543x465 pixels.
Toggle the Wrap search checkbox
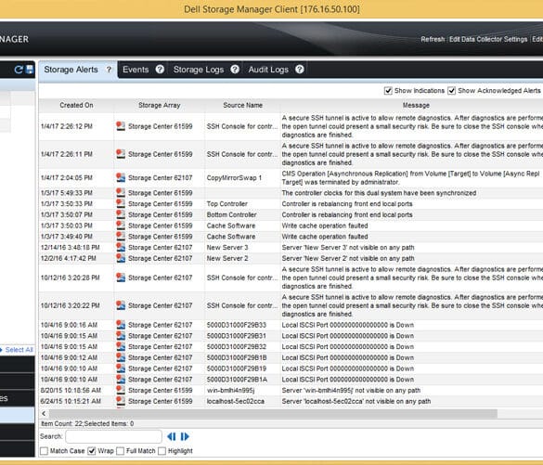point(91,451)
